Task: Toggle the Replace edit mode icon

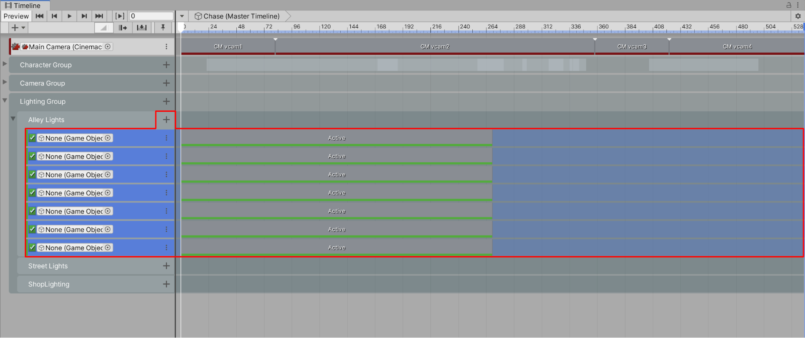Action: coord(142,28)
